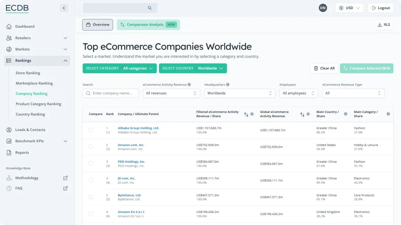Open Alibaba Group Holding, Ltd. link

coord(138,128)
